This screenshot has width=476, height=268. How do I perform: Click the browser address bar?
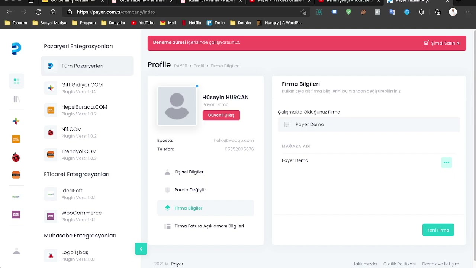pos(186,12)
